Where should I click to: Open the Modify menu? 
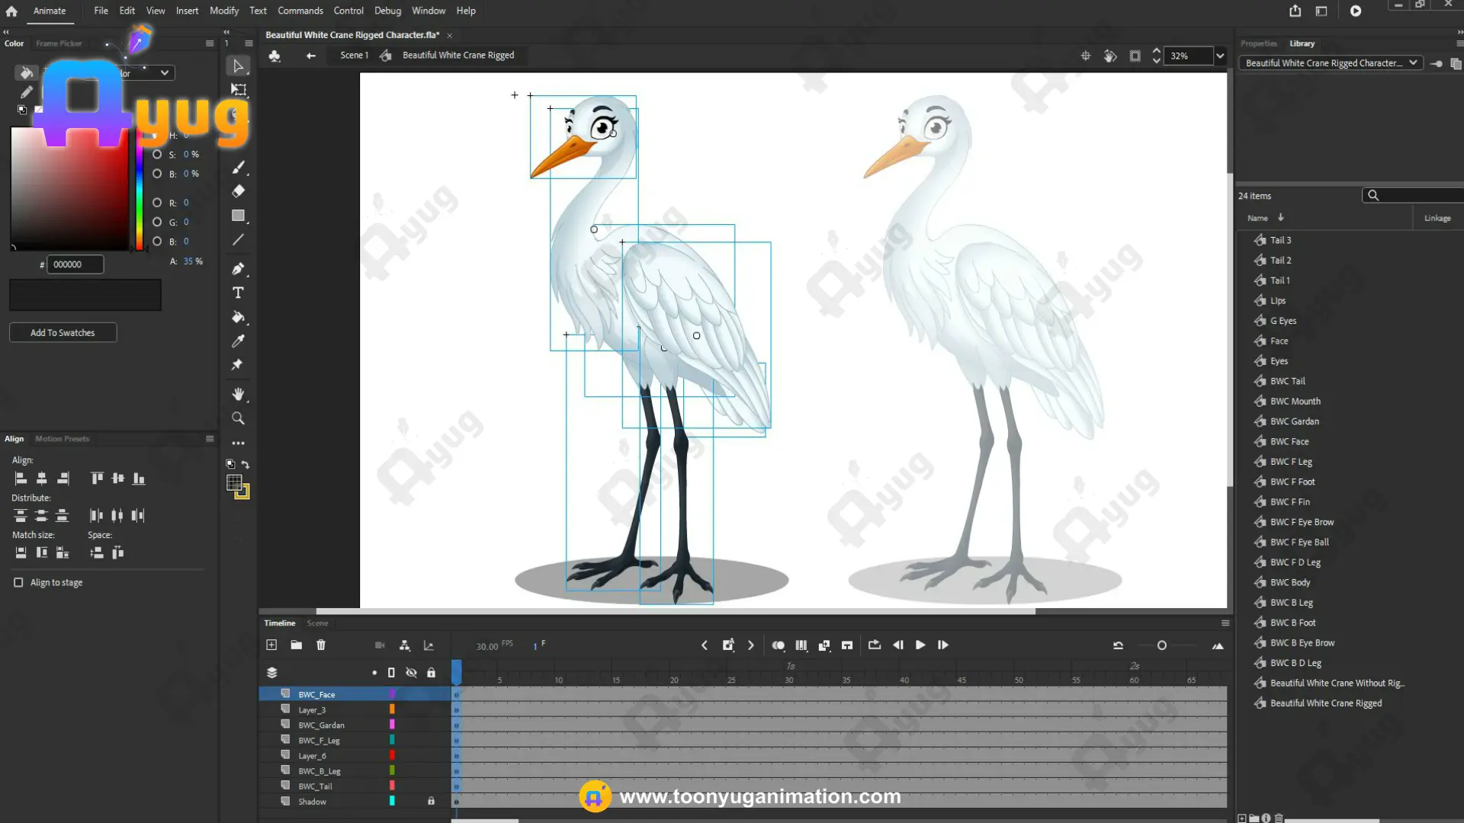[223, 11]
